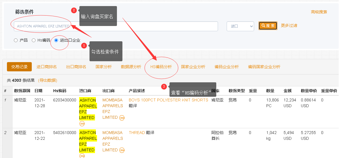This screenshot has width=341, height=158.
Task: Switch to 交易记录 tab
Action: click(x=19, y=67)
